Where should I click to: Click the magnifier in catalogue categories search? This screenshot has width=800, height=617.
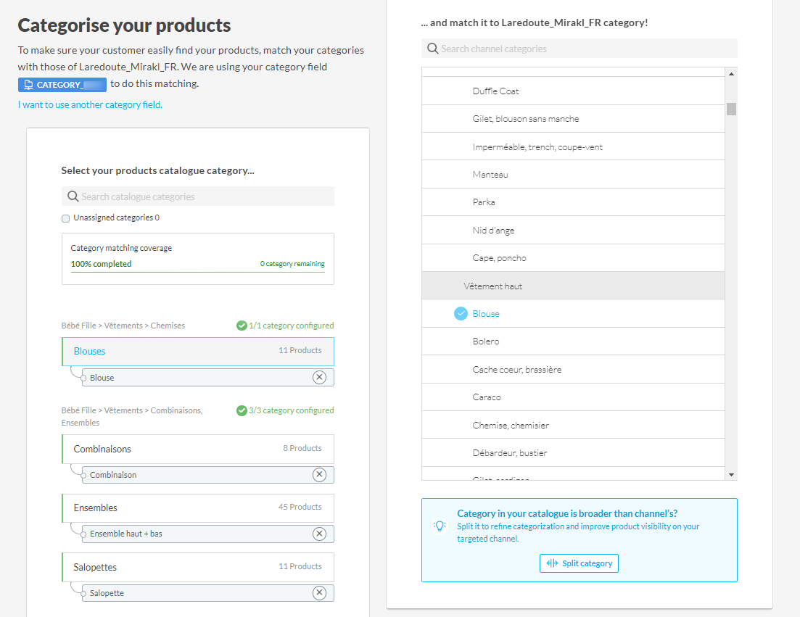pyautogui.click(x=73, y=196)
